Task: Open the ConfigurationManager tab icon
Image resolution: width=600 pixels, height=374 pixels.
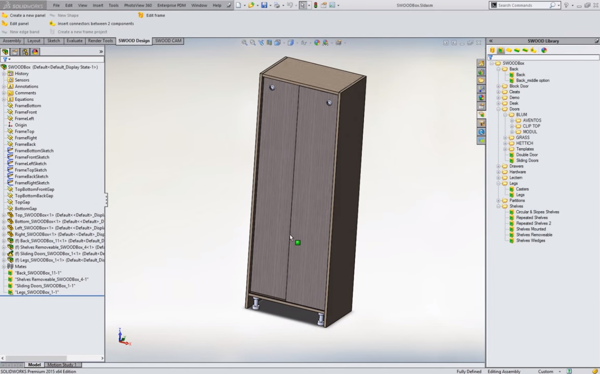Action: tap(25, 52)
